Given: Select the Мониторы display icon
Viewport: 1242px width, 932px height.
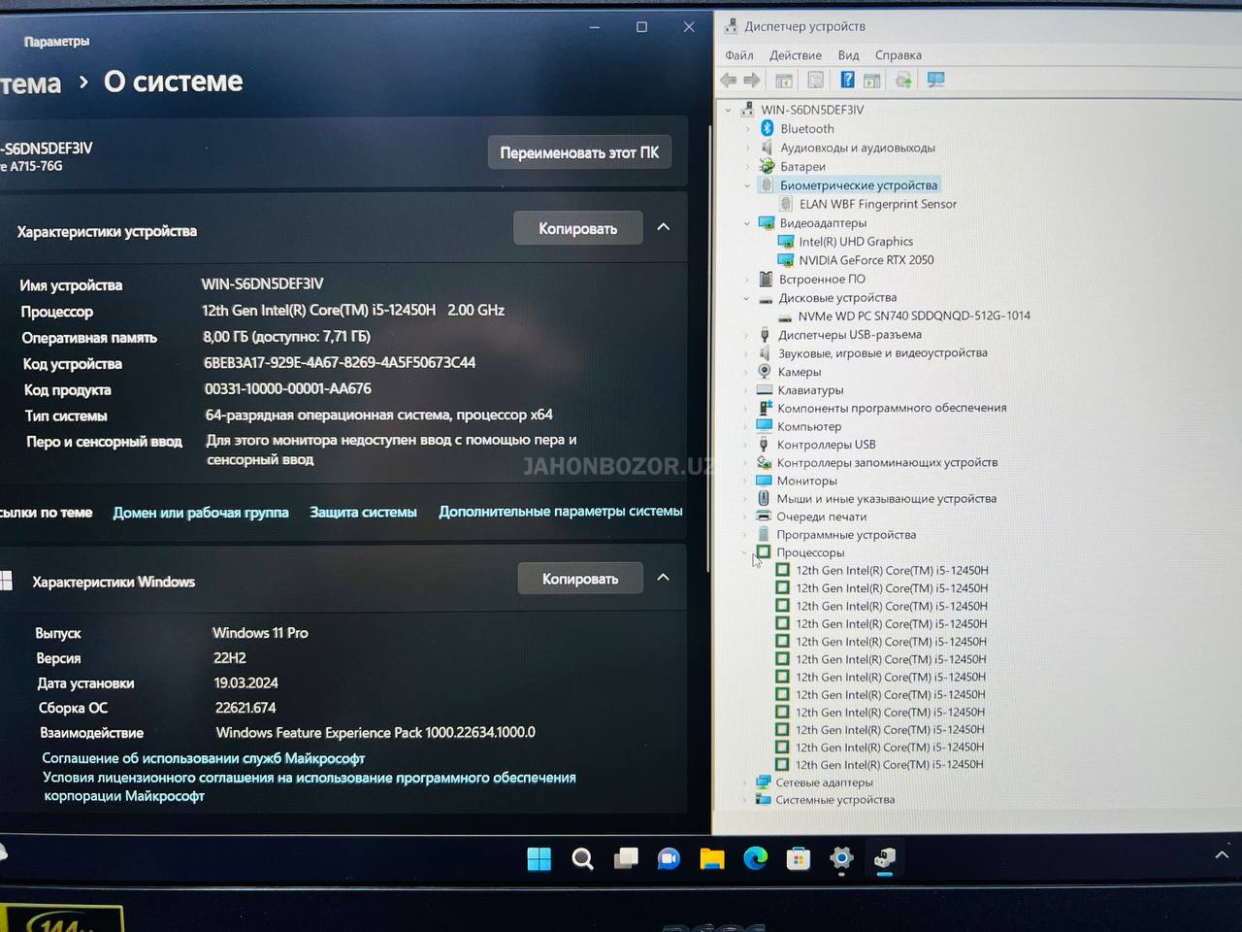Looking at the screenshot, I should (764, 481).
